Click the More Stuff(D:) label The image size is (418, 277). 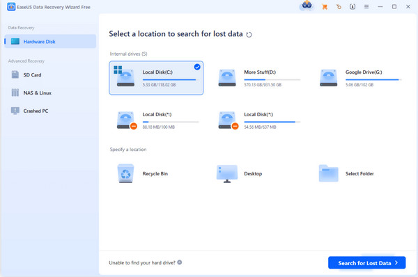(x=260, y=72)
